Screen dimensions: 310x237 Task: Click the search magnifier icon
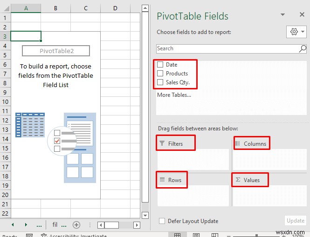[303, 48]
